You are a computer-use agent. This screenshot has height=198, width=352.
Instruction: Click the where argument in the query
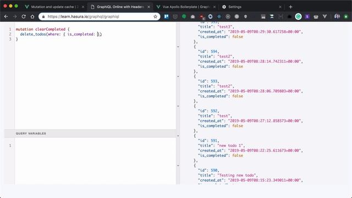point(53,34)
